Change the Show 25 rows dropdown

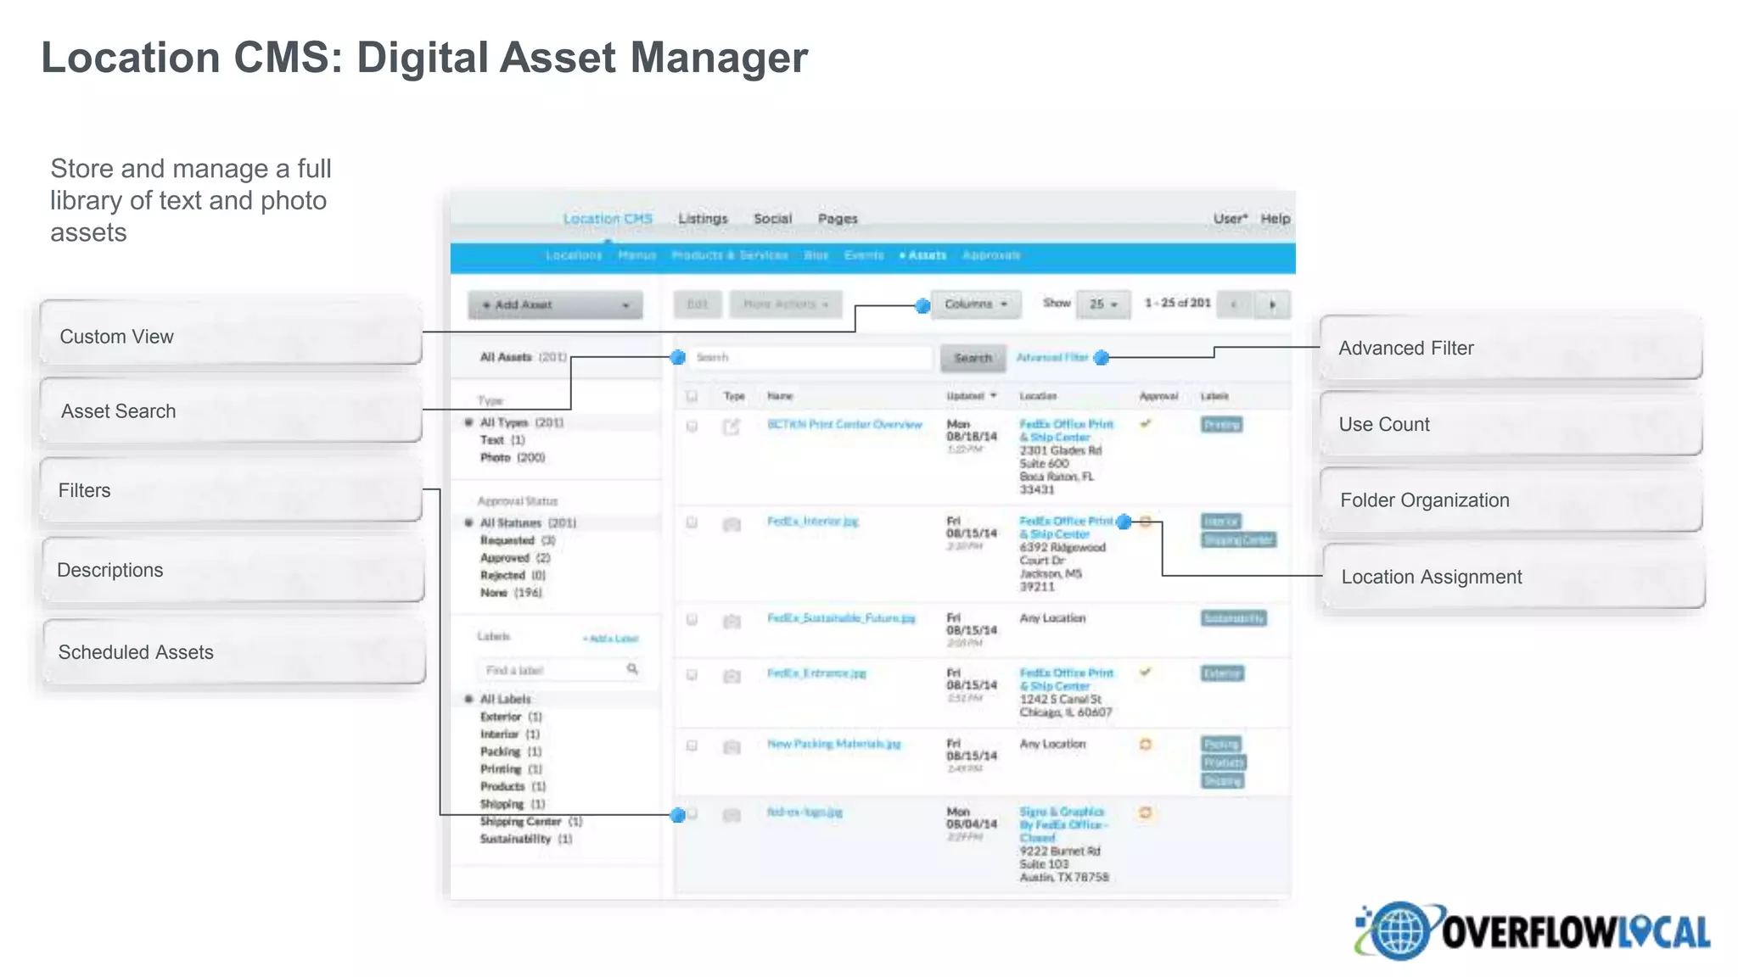(1103, 304)
